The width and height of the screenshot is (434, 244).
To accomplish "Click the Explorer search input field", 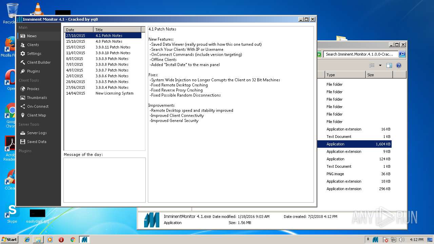I will [x=360, y=54].
